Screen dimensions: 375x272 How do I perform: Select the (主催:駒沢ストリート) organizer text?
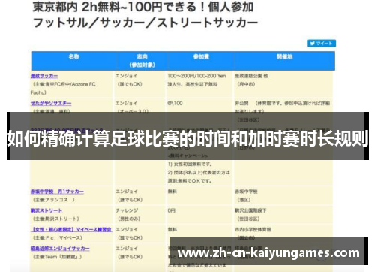click(56, 219)
